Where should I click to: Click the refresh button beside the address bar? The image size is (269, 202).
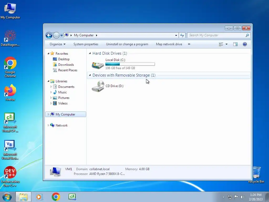click(x=182, y=36)
